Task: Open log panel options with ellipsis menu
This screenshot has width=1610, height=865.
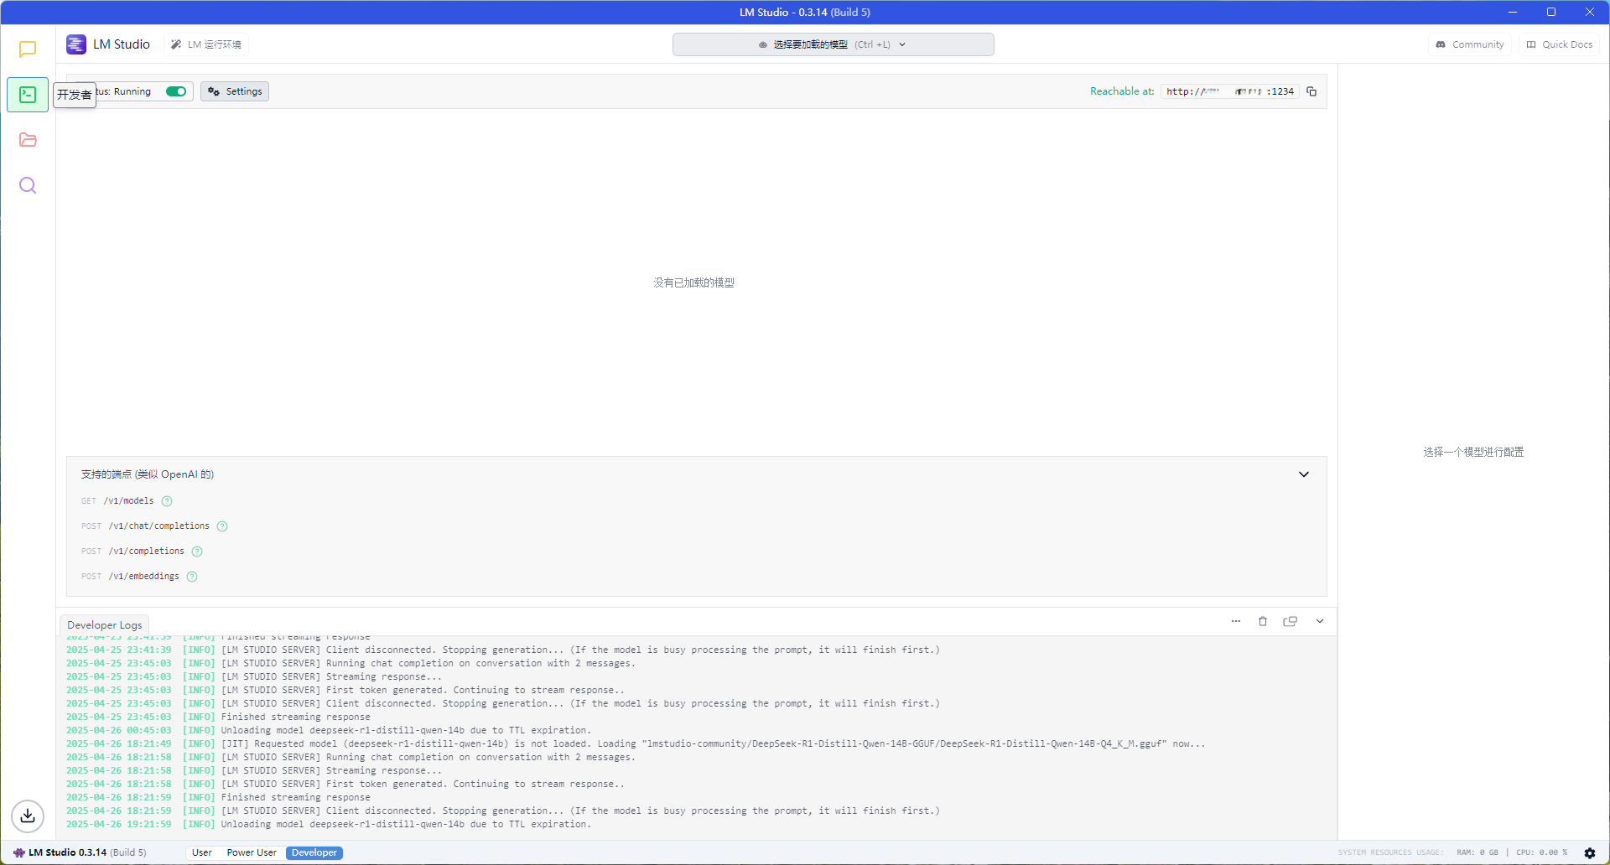Action: 1235,621
